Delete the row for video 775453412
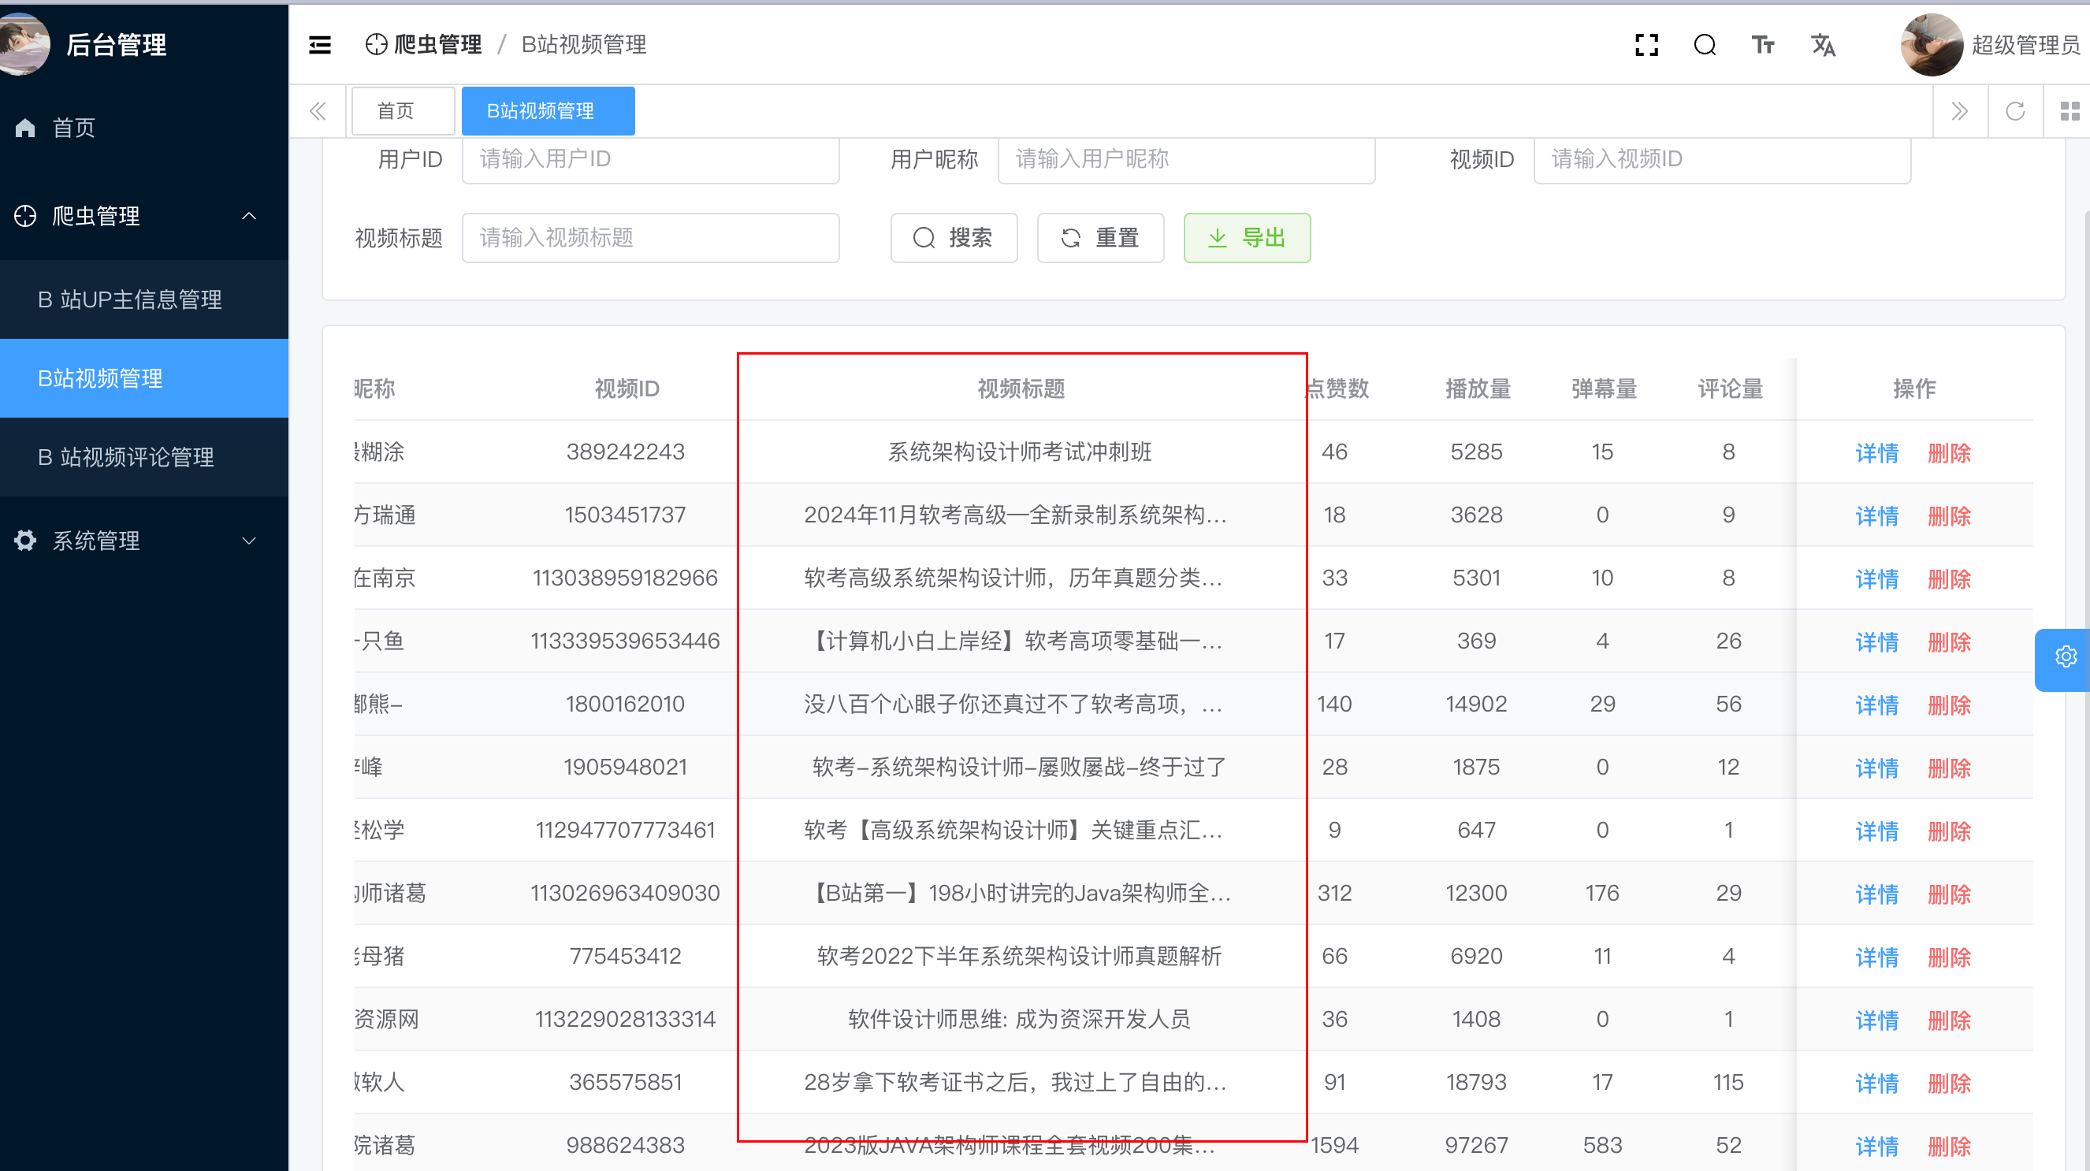The image size is (2090, 1171). point(1949,957)
